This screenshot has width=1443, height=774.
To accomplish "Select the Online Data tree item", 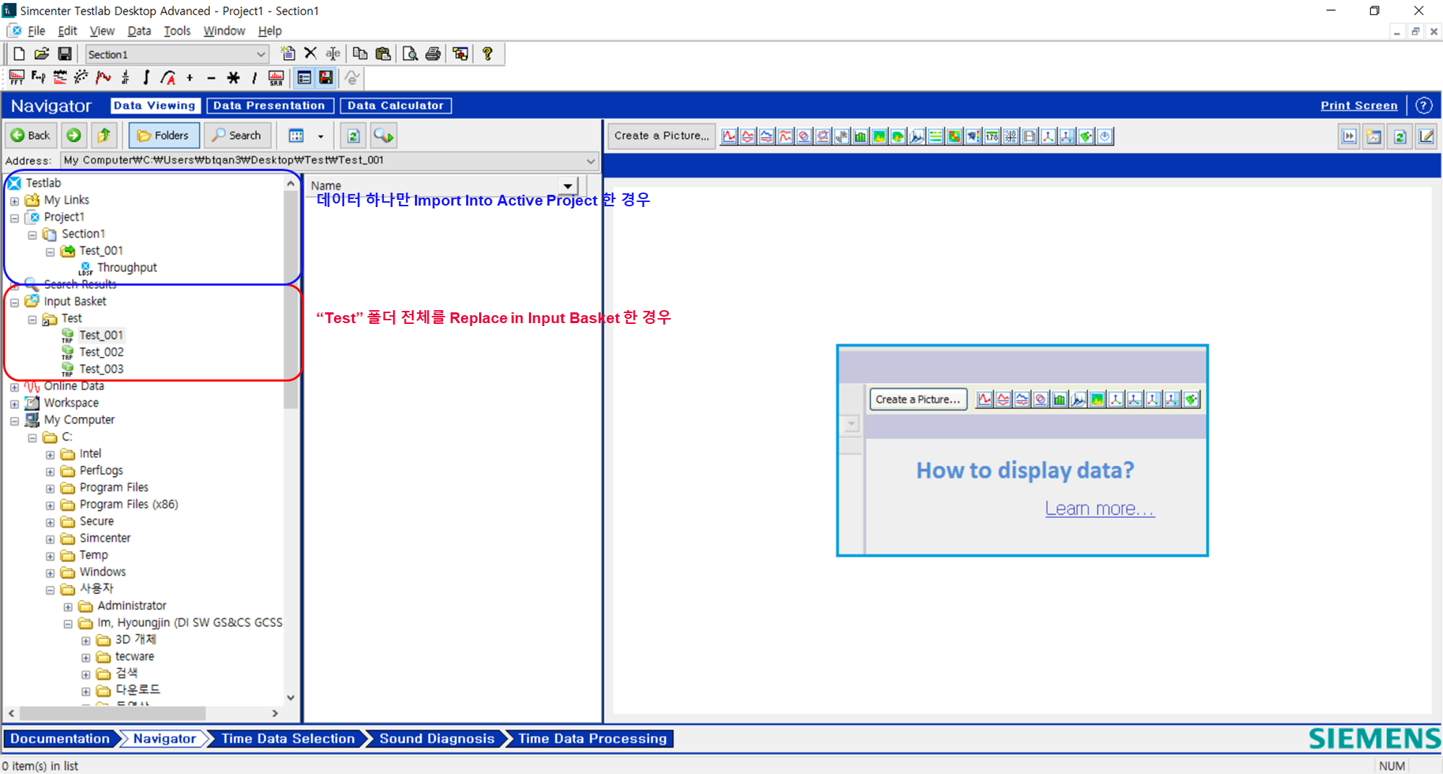I will tap(74, 386).
